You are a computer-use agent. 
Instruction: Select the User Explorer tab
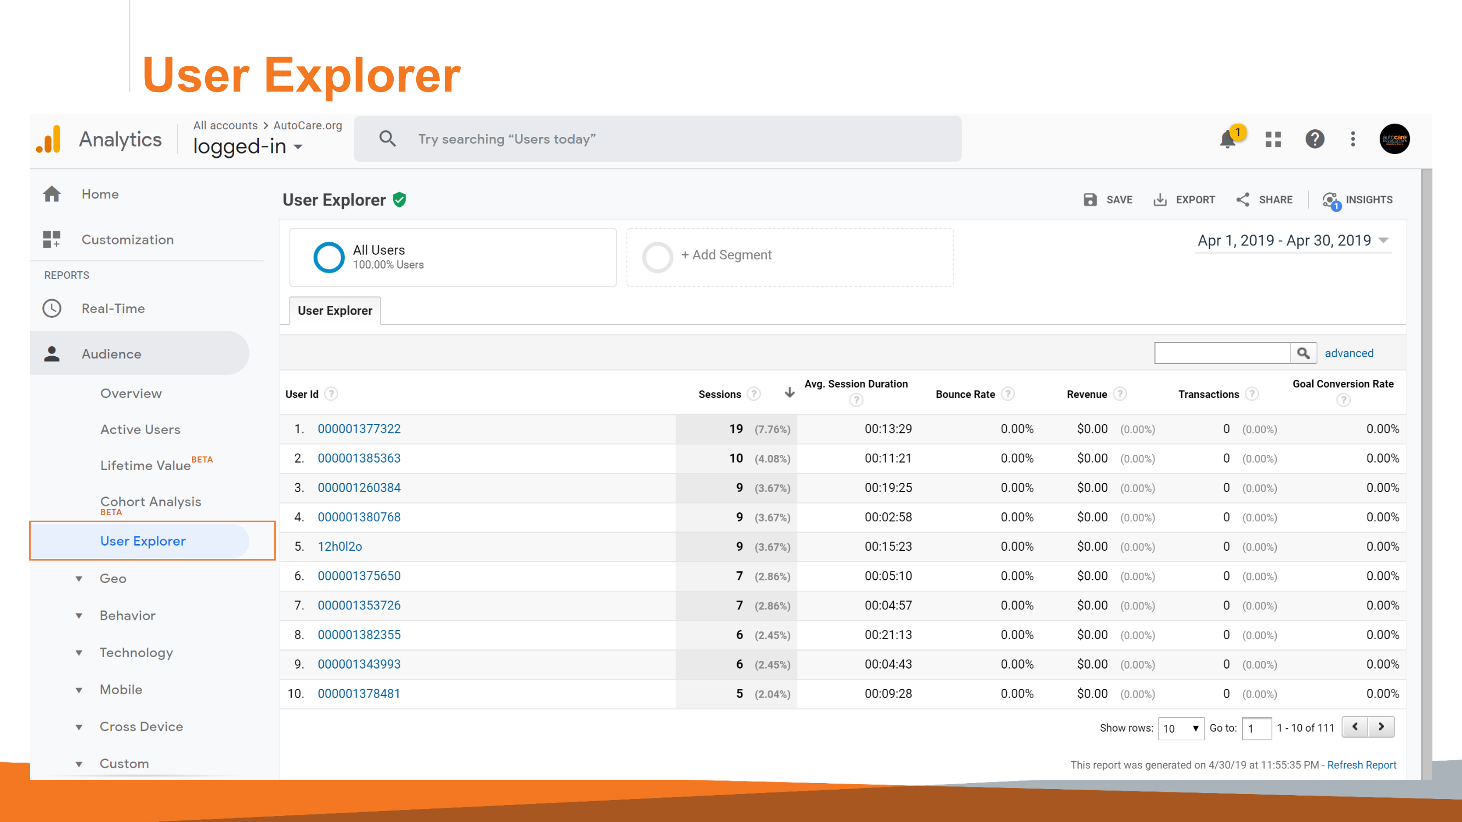tap(335, 310)
